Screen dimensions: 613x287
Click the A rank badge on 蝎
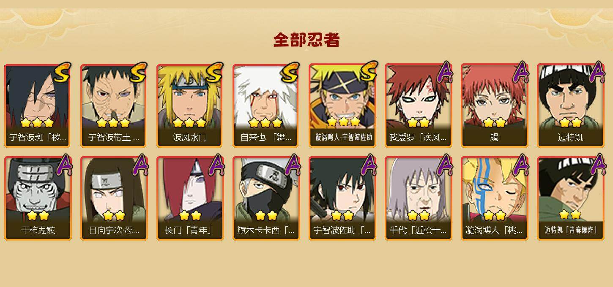click(x=521, y=73)
